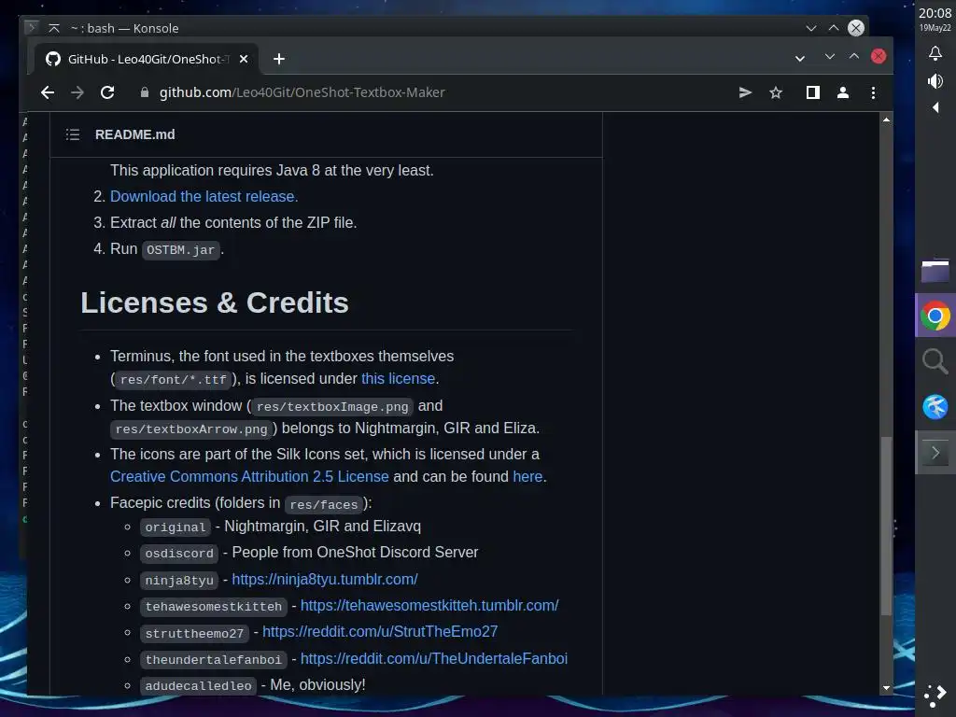Bookmark this page with the star
956x717 pixels.
[x=776, y=92]
